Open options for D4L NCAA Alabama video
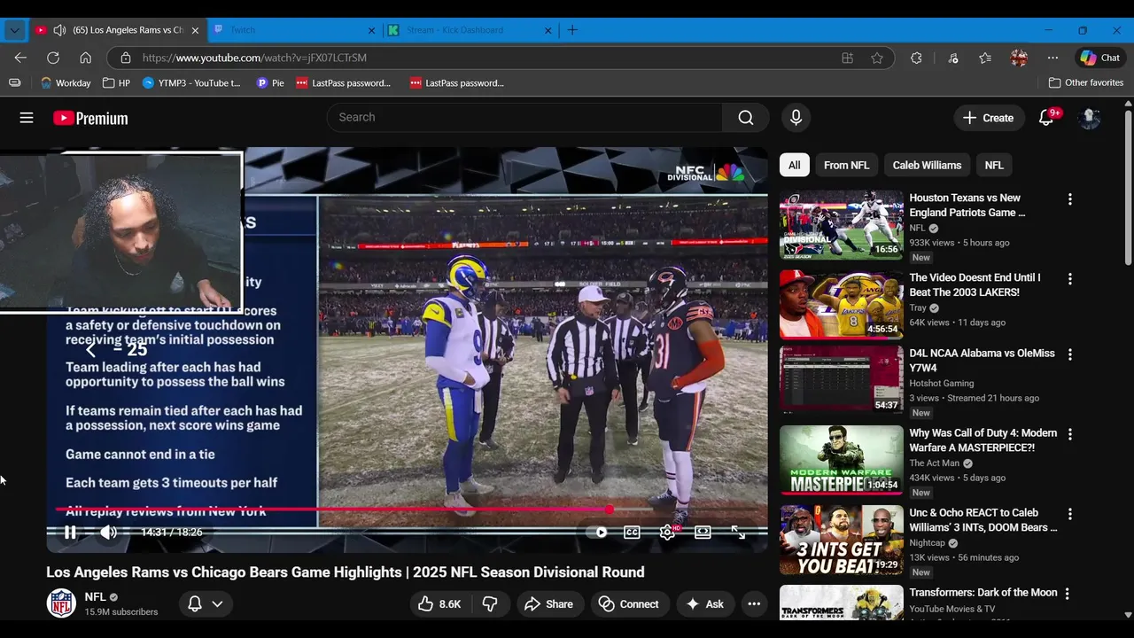Viewport: 1134px width, 638px height. coord(1069,354)
